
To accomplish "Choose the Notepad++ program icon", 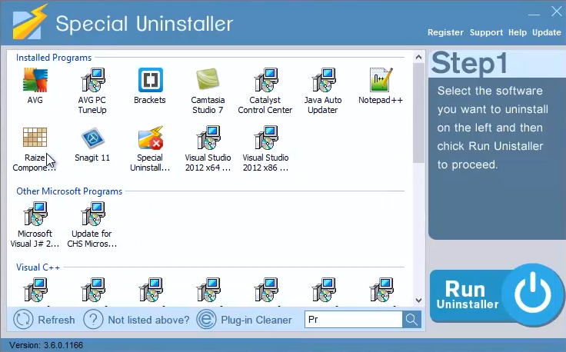I will 381,80.
